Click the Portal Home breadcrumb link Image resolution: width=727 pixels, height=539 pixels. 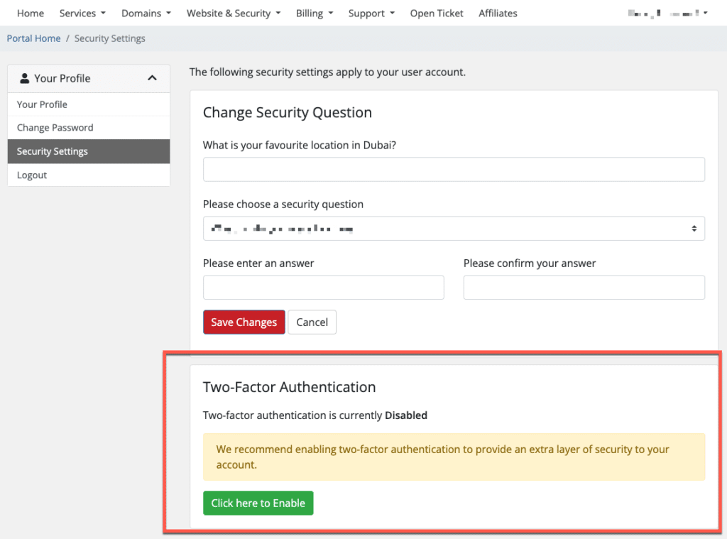coord(33,38)
